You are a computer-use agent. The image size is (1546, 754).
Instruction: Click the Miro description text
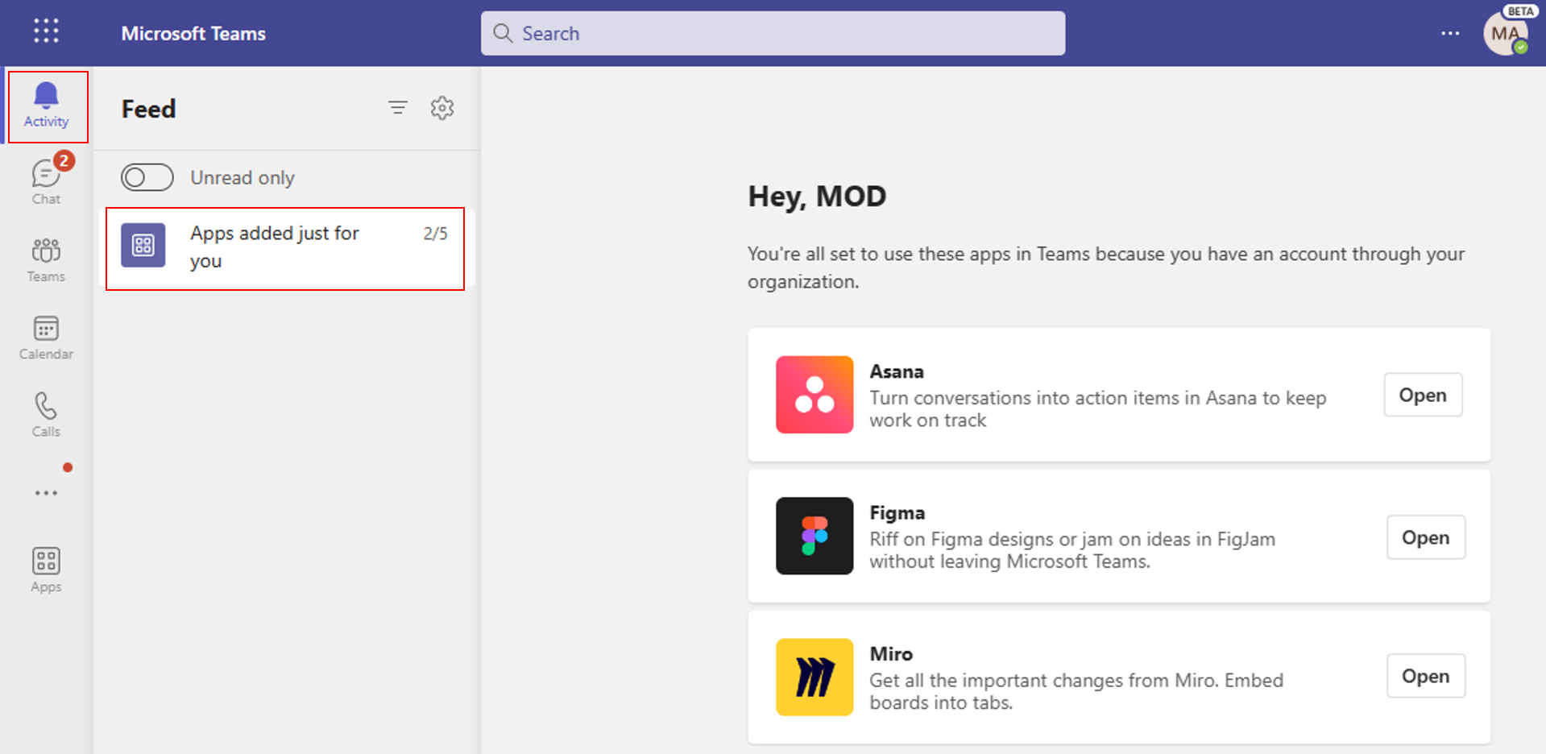click(1076, 691)
